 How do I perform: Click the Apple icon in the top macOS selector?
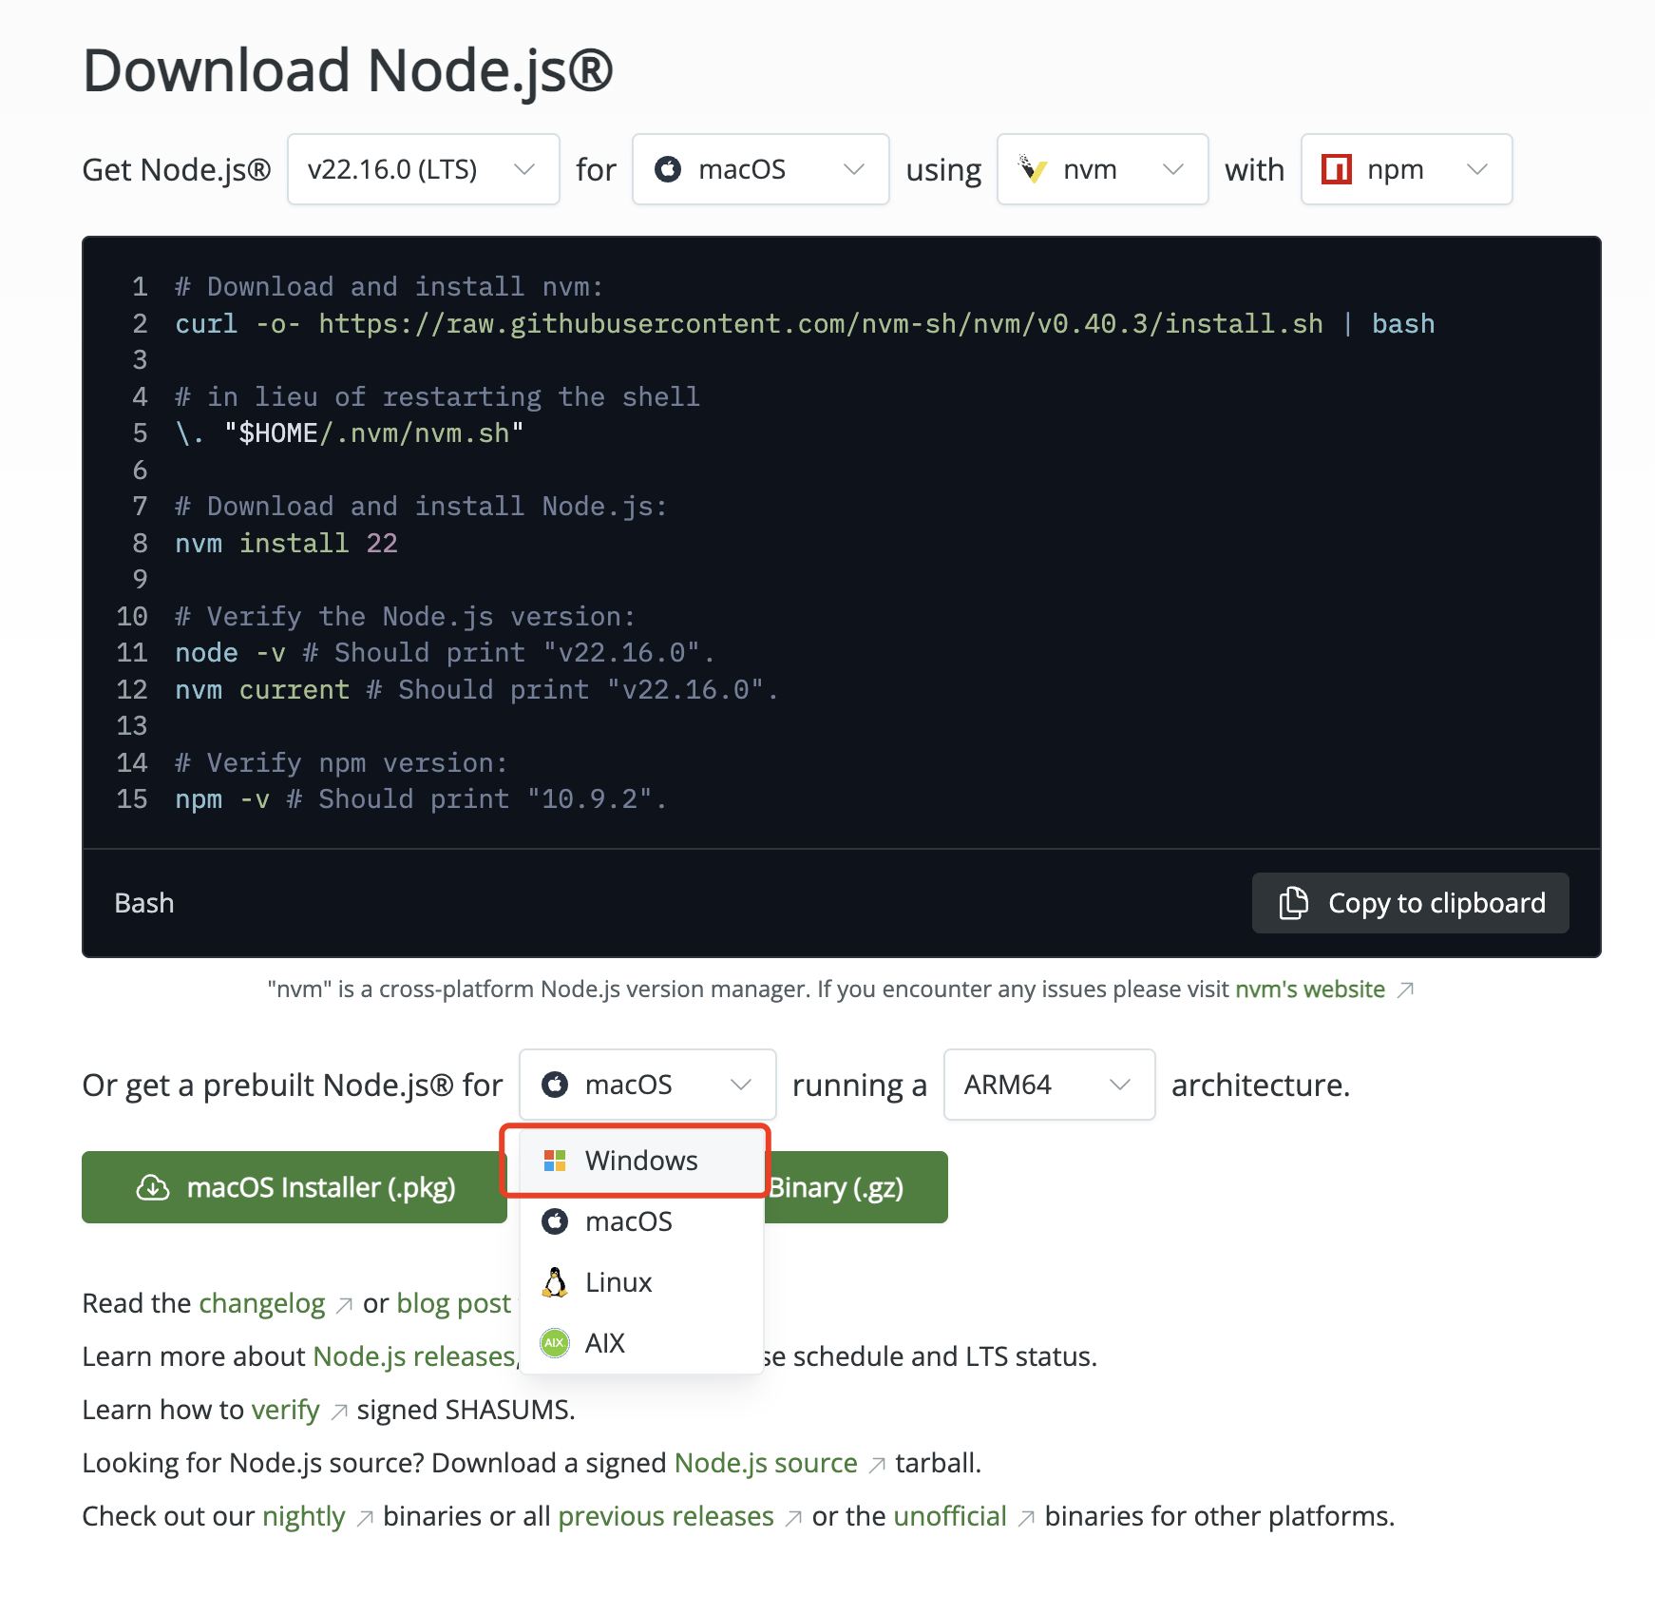tap(668, 169)
